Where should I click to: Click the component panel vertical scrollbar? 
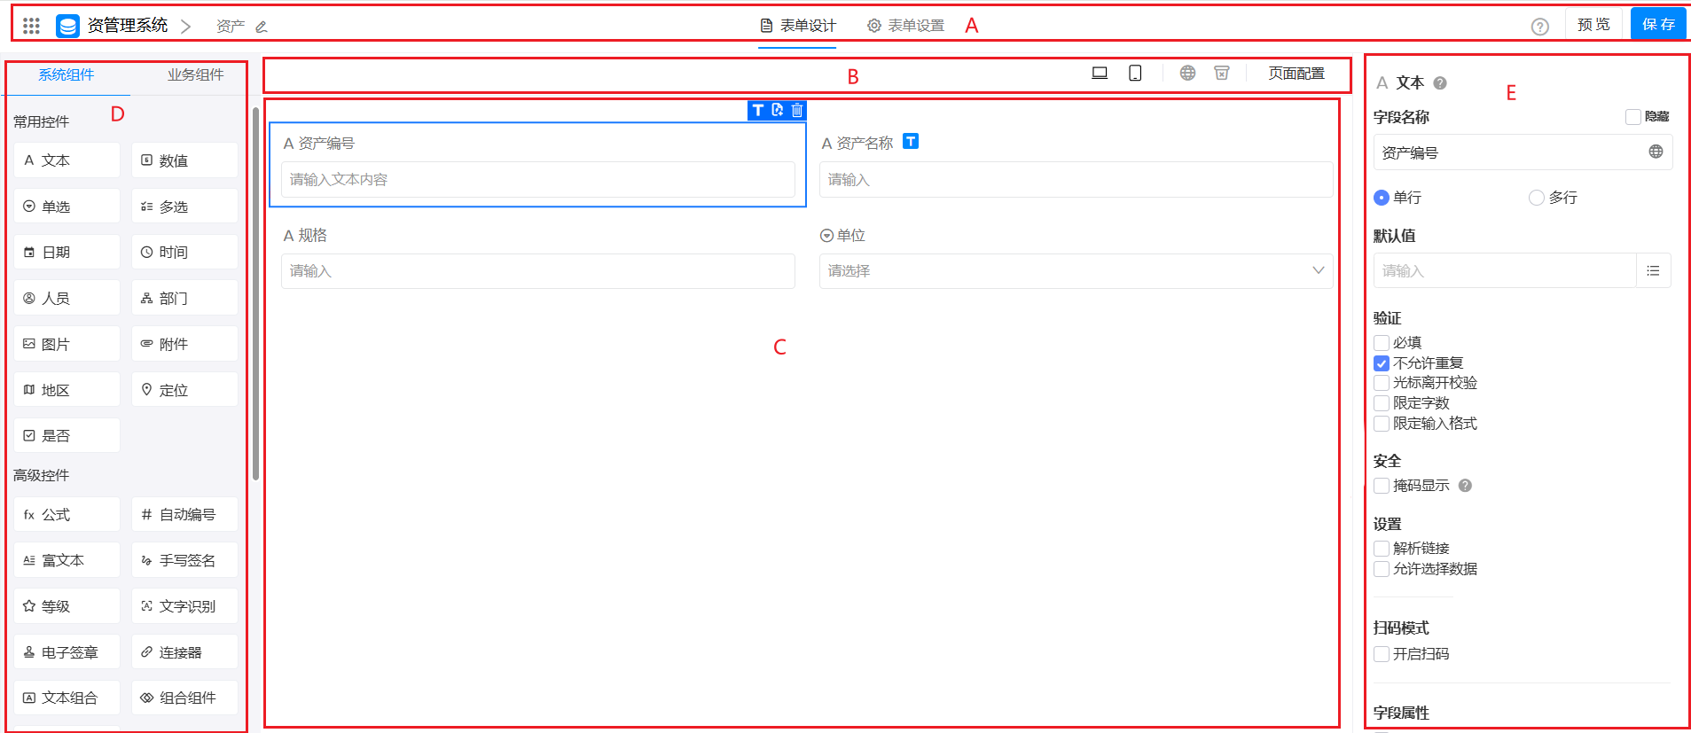pyautogui.click(x=256, y=292)
